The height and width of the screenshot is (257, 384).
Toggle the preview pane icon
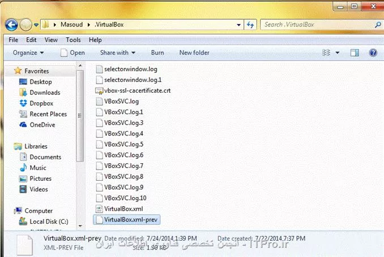pyautogui.click(x=355, y=53)
